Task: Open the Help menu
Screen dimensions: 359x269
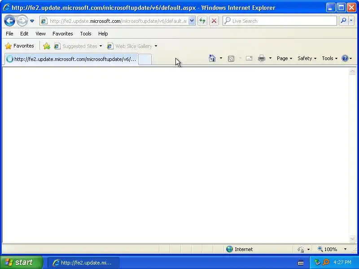Action: point(103,34)
